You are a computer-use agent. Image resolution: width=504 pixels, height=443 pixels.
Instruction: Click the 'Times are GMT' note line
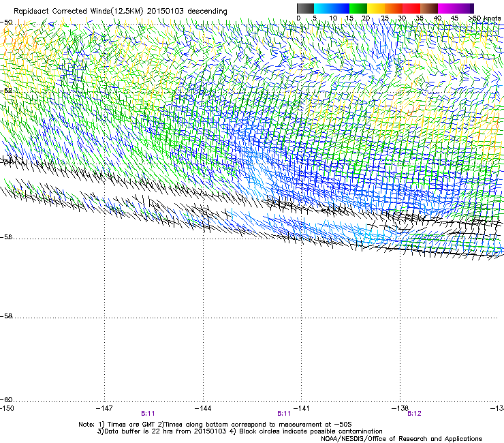point(215,425)
